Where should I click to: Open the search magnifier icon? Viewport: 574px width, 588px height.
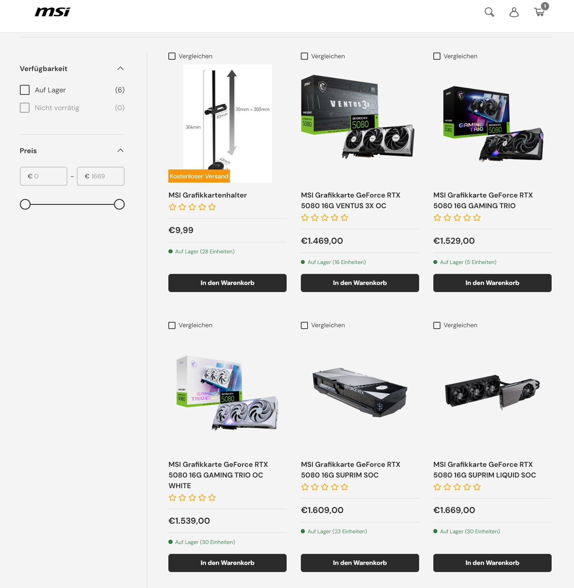(x=489, y=12)
